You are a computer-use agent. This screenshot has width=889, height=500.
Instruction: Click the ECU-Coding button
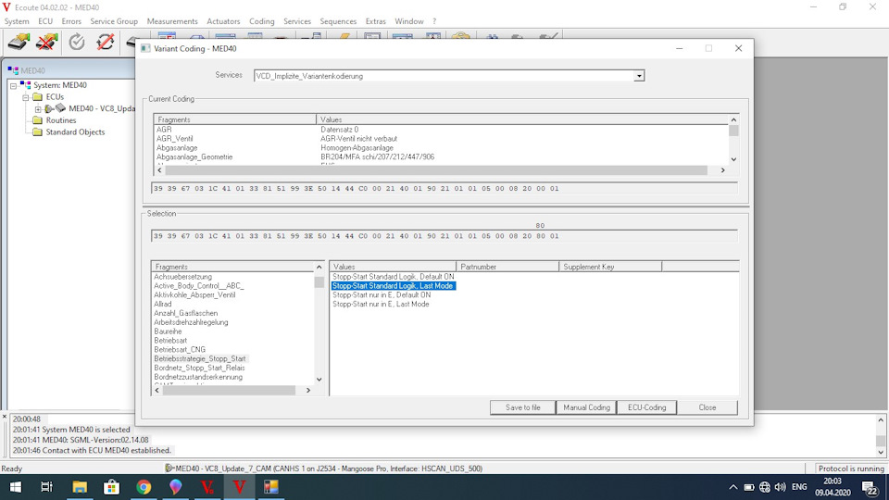(647, 407)
